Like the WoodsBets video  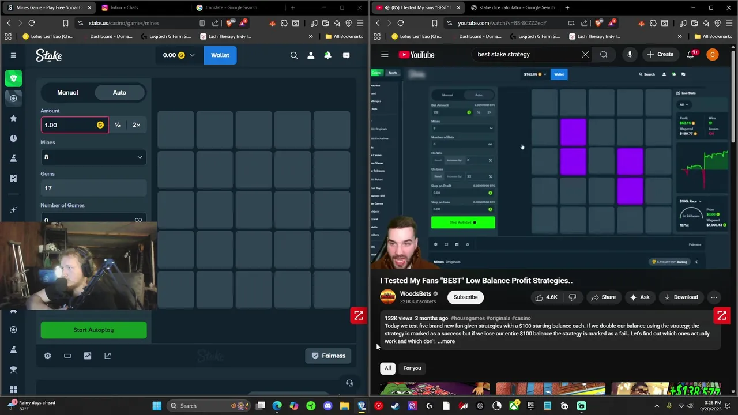coord(546,297)
